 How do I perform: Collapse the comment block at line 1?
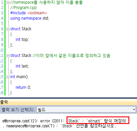click(8, 3)
